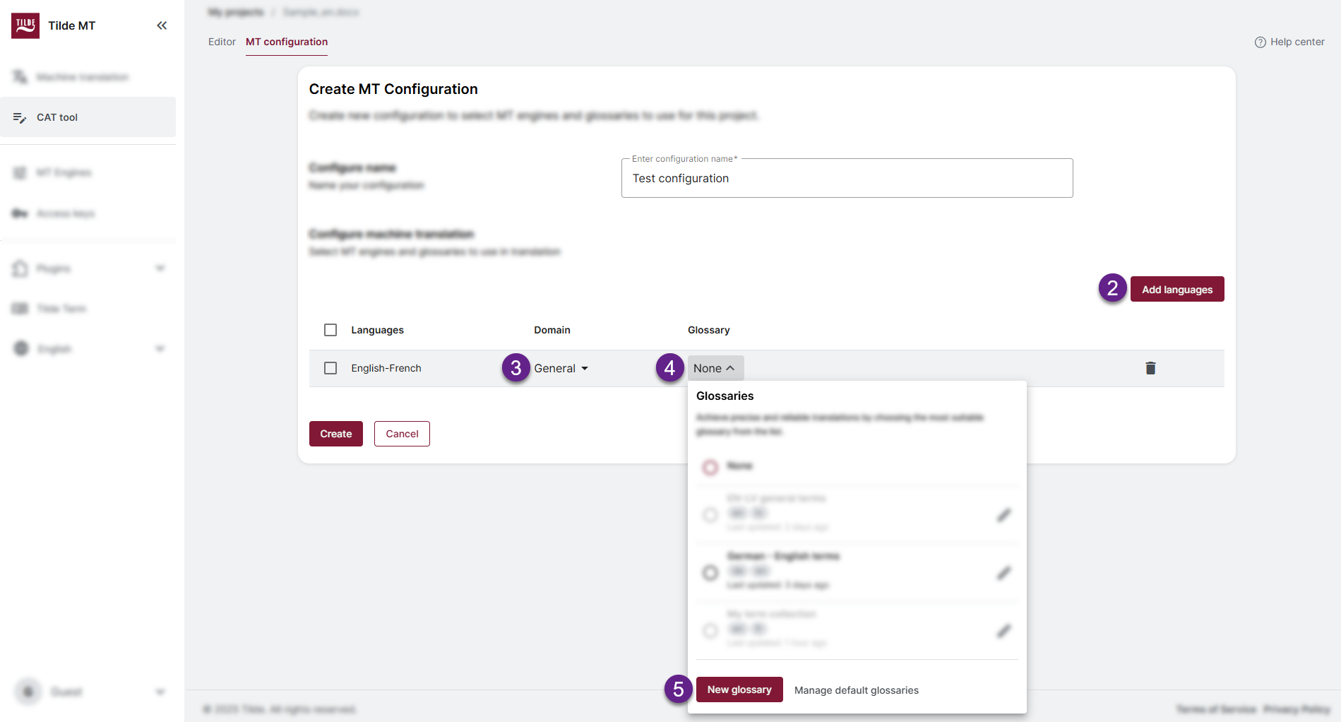Open MT Engines in the sidebar
The height and width of the screenshot is (722, 1341).
point(64,172)
